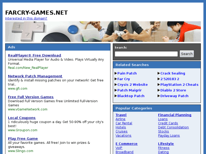Select Crysis 2 Website related search
Screen dimensions: 206x154
click(132, 85)
